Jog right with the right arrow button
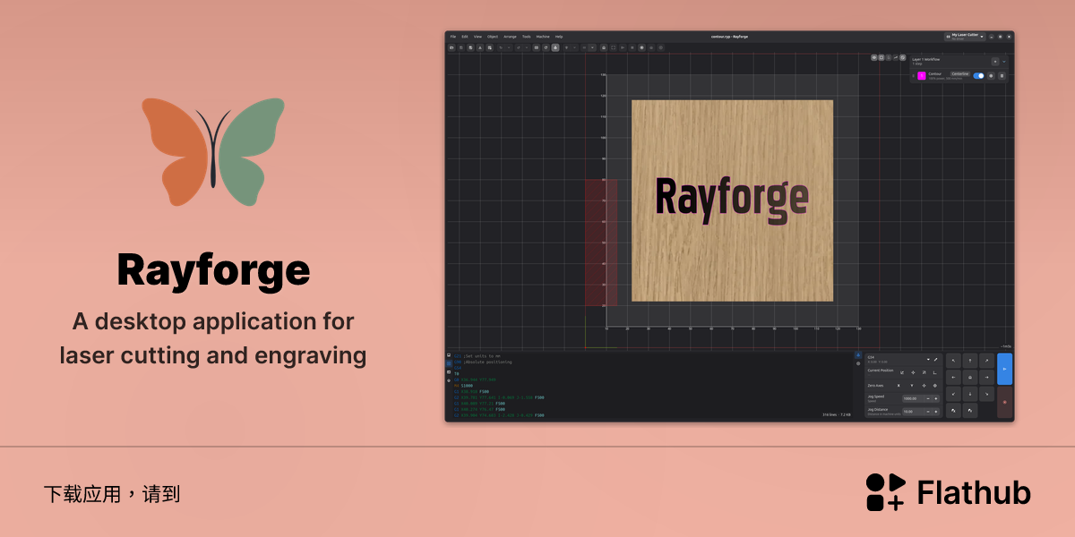The width and height of the screenshot is (1075, 537). [986, 378]
